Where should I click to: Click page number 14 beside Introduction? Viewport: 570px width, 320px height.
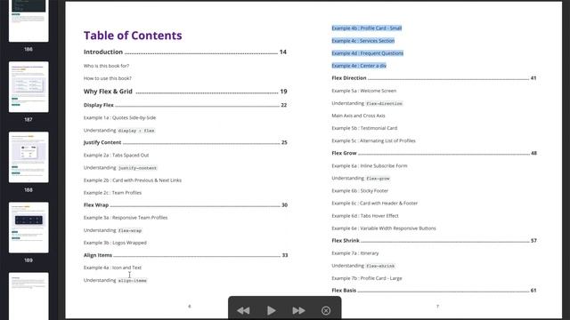[x=283, y=52]
